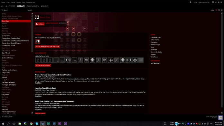
Task: Go back with the left arrow button
Action: (x=2, y=6)
